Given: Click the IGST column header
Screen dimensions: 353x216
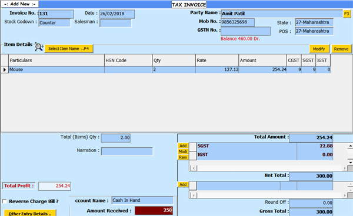Looking at the screenshot, I should coord(323,60).
